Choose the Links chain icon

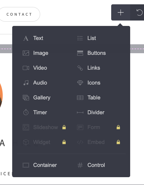point(80,68)
